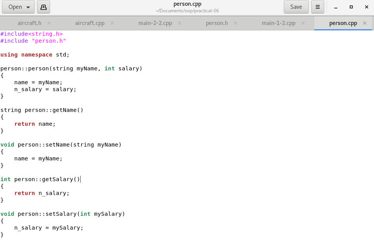Close the aircraft.cpp tab
Viewport: 374px width, 250px height.
tap(112, 23)
